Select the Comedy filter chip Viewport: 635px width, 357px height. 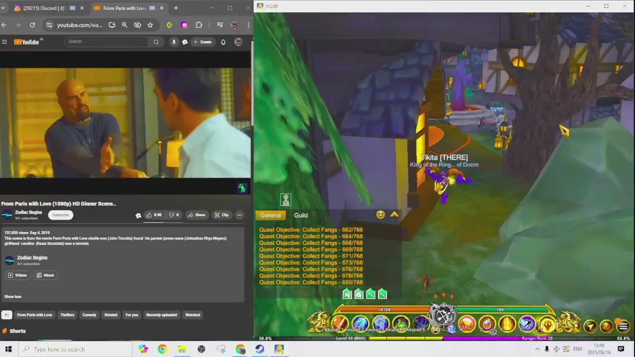(89, 315)
